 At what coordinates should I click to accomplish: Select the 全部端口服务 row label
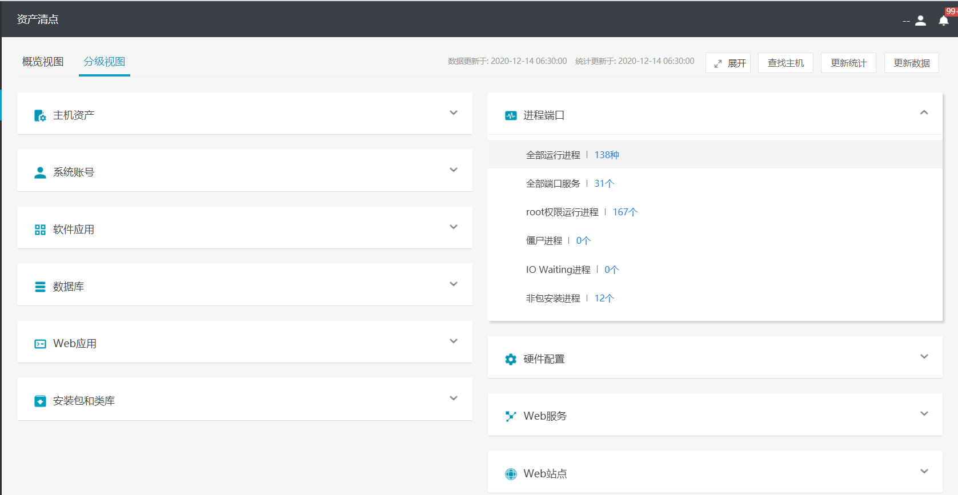point(553,183)
